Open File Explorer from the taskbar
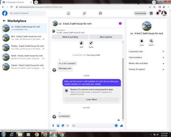The height and width of the screenshot is (137, 171). [x=20, y=135]
